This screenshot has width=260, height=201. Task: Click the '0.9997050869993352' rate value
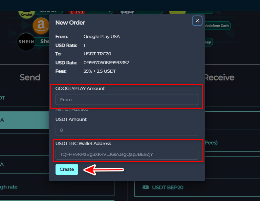(106, 63)
